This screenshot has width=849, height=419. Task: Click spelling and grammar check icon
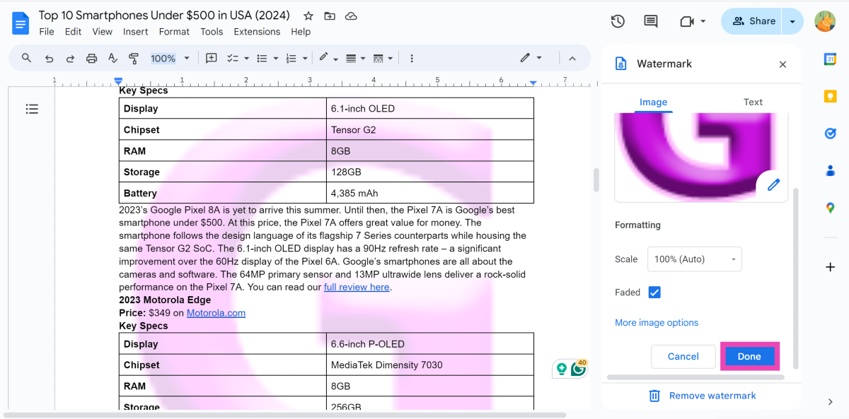[112, 59]
